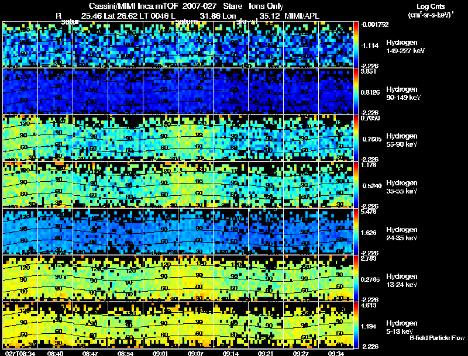This screenshot has width=468, height=356.
Task: Click the 0.7605 colorbar midpoint value
Action: pyautogui.click(x=372, y=139)
